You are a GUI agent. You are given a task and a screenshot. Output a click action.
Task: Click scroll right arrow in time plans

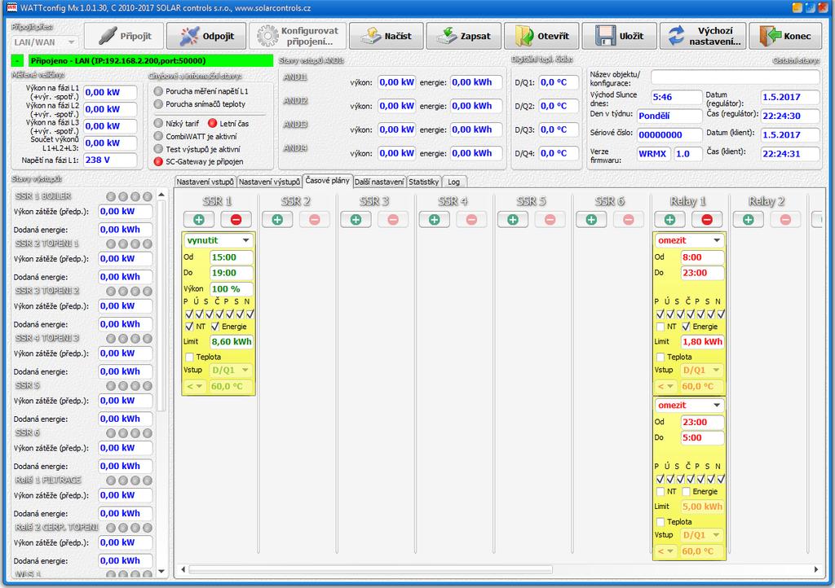(x=815, y=569)
